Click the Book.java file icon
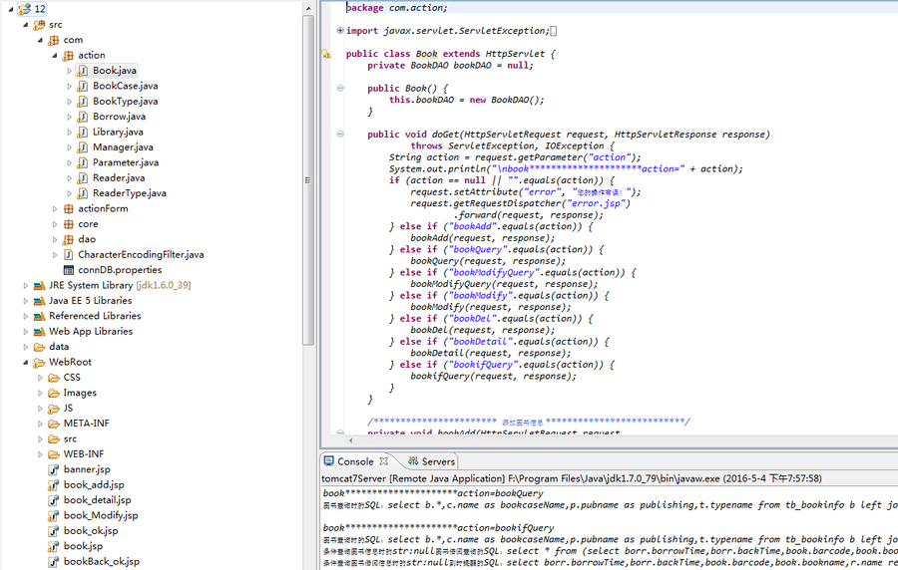The image size is (898, 570). (x=83, y=71)
